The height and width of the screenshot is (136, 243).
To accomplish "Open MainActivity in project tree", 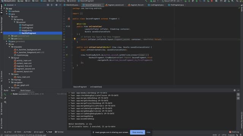I will click(27, 30).
